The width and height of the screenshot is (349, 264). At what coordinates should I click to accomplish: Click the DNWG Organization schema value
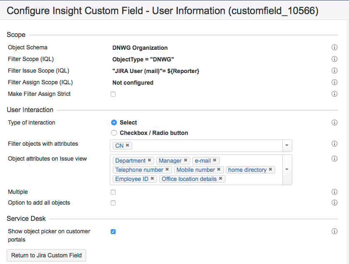140,48
